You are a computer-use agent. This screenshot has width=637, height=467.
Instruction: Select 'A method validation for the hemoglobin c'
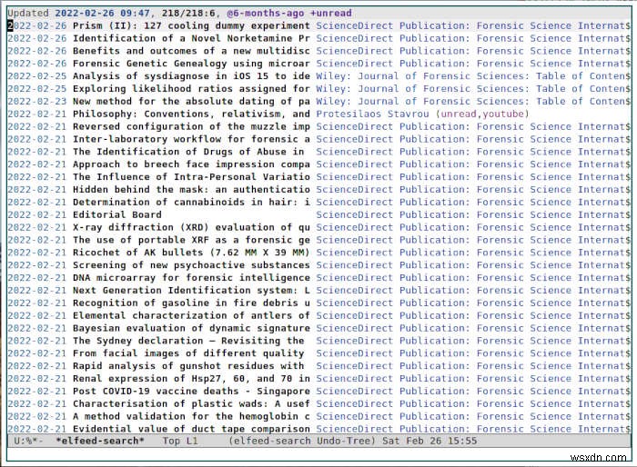tap(191, 416)
